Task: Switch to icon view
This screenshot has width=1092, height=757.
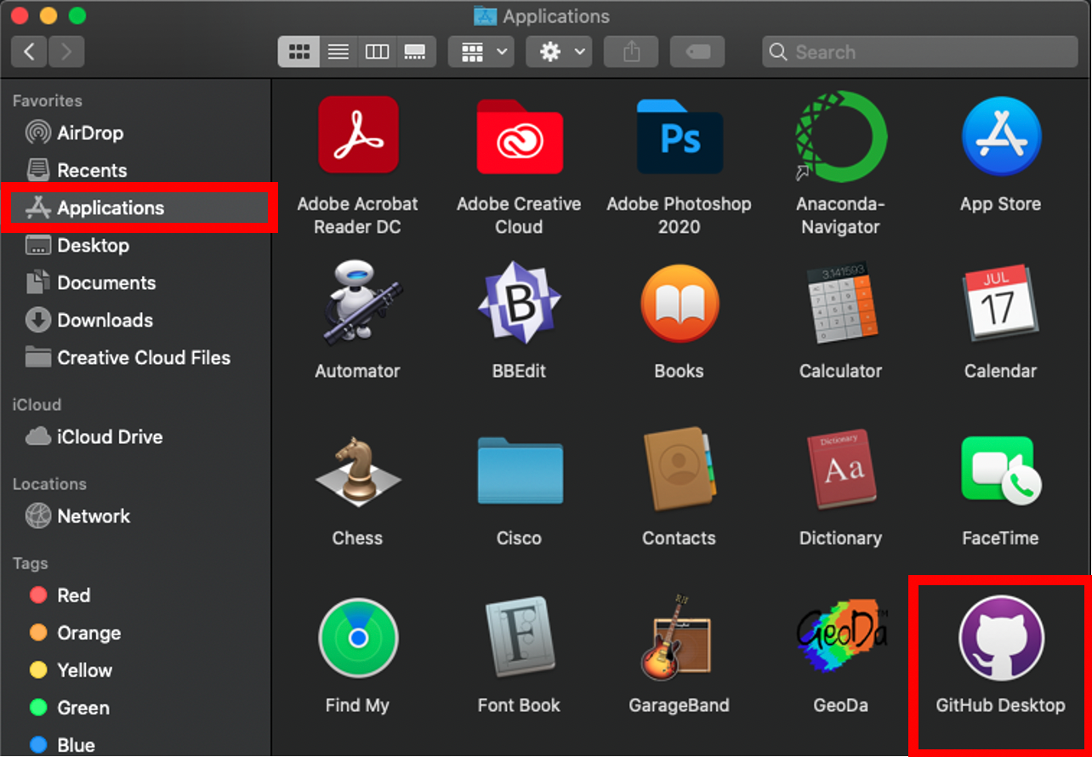Action: [x=299, y=52]
